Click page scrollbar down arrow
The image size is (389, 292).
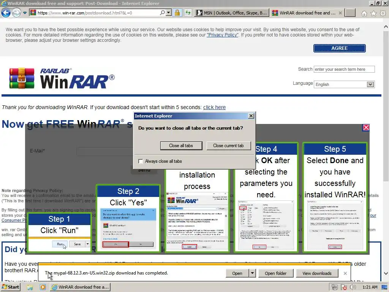tap(386, 273)
